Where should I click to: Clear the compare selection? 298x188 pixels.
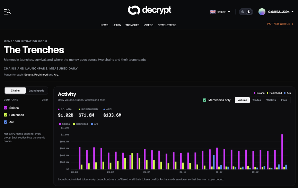point(45,100)
